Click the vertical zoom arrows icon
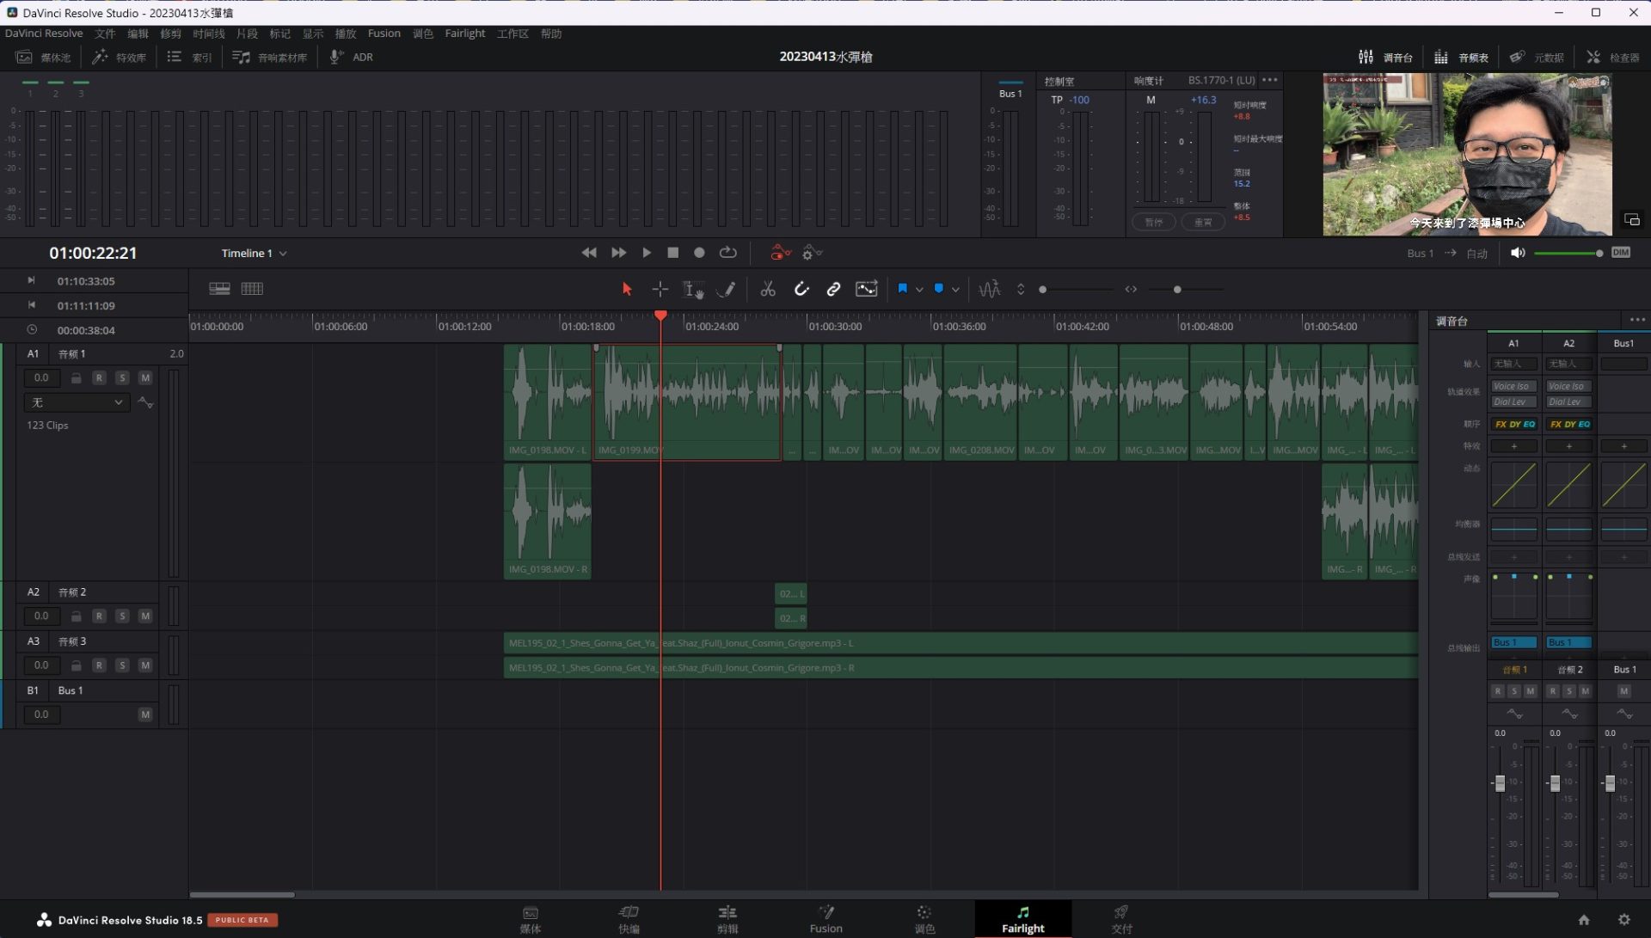This screenshot has height=938, width=1651. click(x=1021, y=289)
